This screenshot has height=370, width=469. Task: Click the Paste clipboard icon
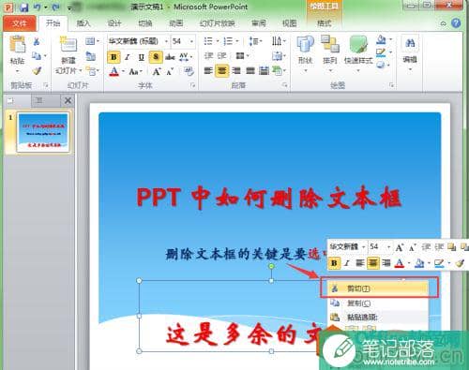pyautogui.click(x=17, y=44)
